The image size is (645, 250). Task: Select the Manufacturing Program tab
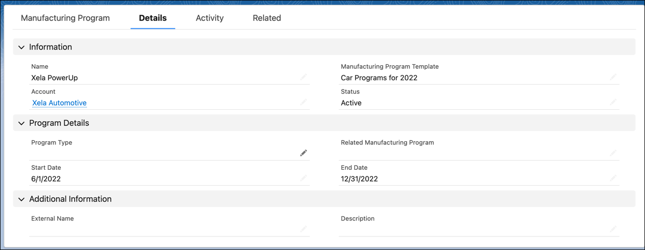point(65,18)
